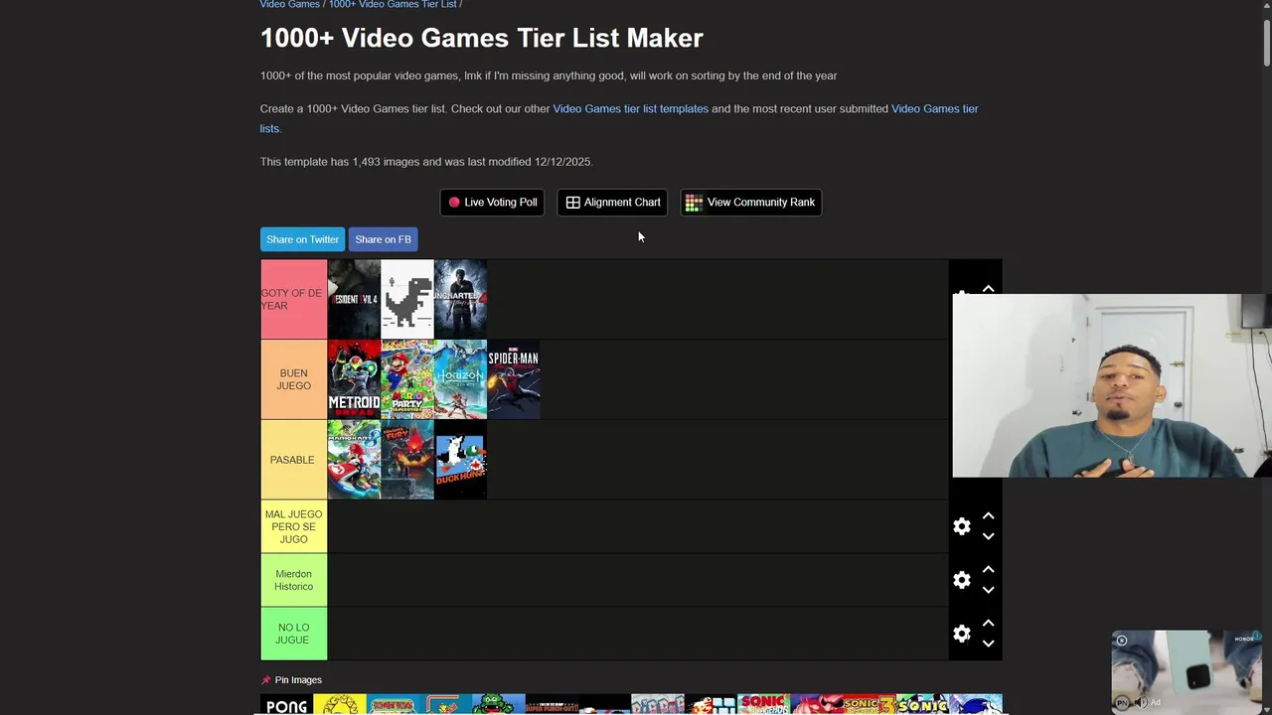Move MAL JUEGO PERO SE JUGO row up
1272x715 pixels.
988,516
